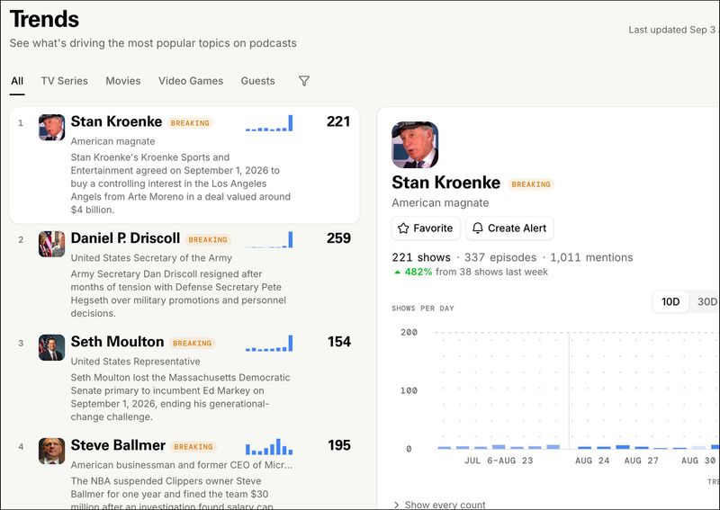Click the 195 count for Steve Ballmer
This screenshot has width=720, height=510.
click(339, 445)
